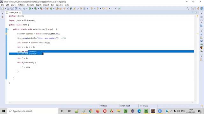Viewport: 204px width, 114px height.
Task: Click inside the while loop line
Action: point(27,63)
